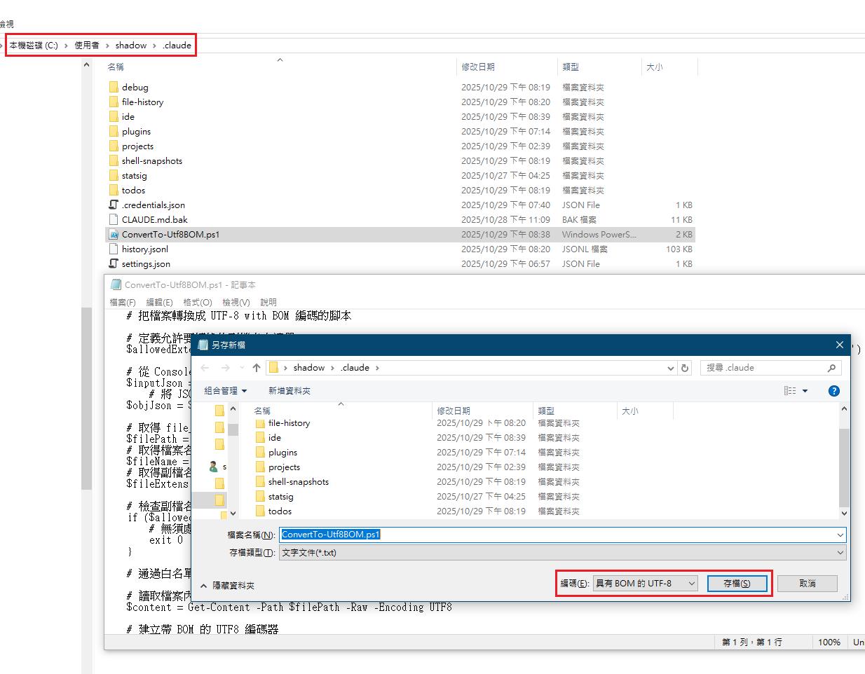Open the 組合管理 organize dropdown
865x674 pixels.
(x=225, y=391)
